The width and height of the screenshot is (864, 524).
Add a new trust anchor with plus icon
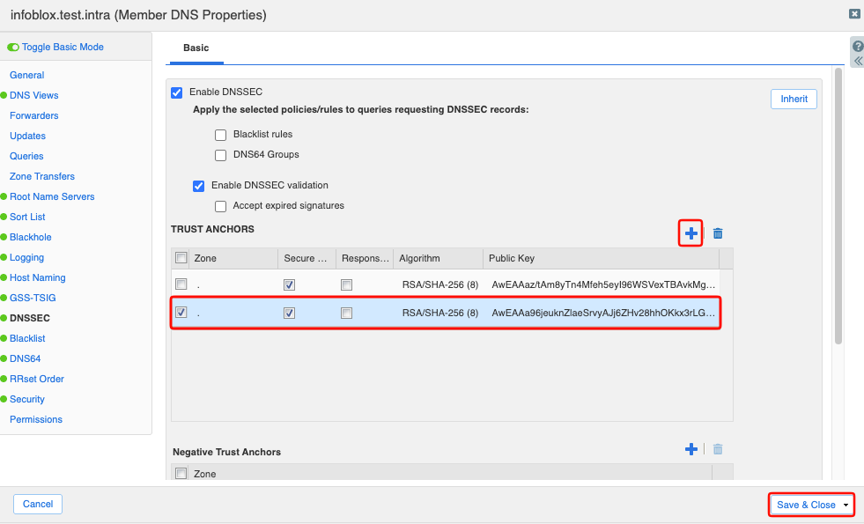[x=691, y=233]
